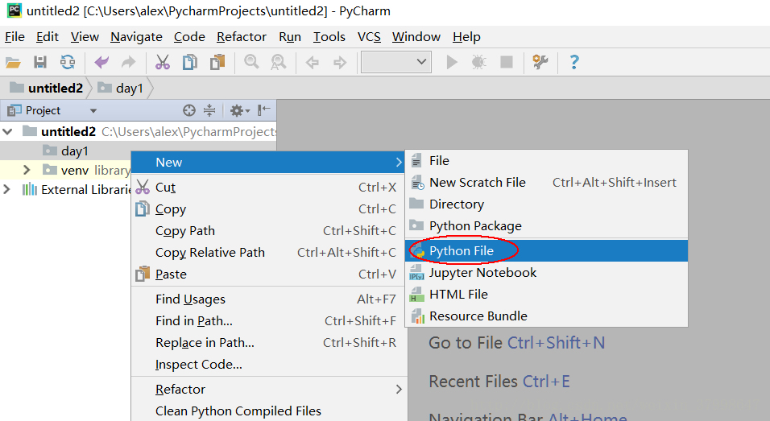Open the Run menu
Image resolution: width=770 pixels, height=421 pixels.
pyautogui.click(x=290, y=37)
